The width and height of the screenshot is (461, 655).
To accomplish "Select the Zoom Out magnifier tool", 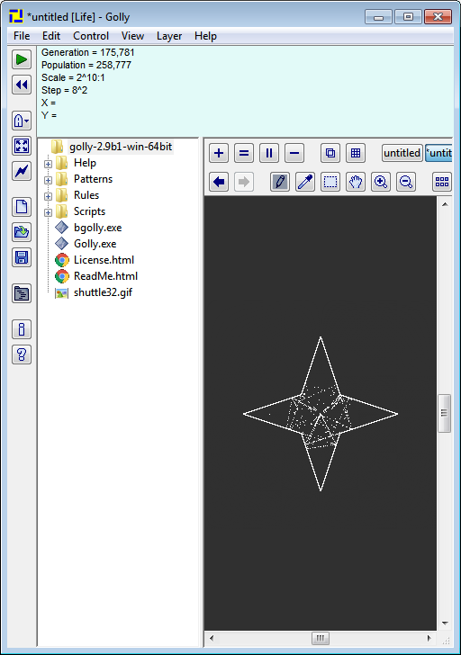I will tap(406, 182).
